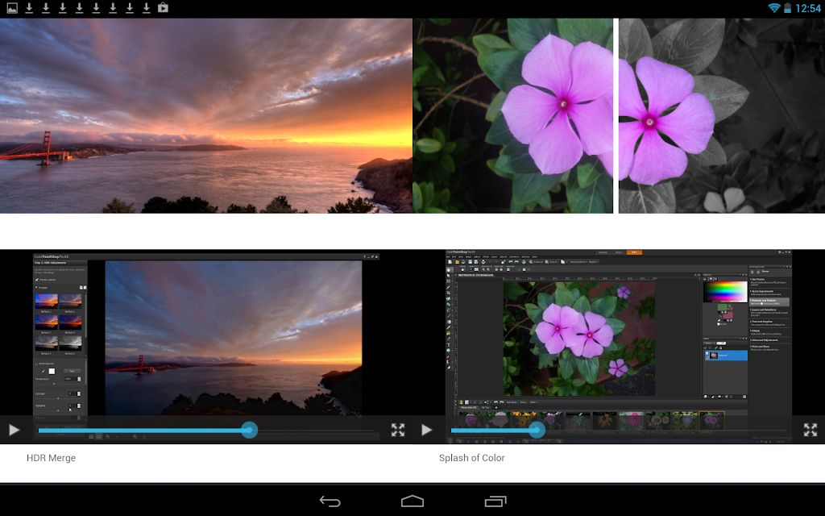Image resolution: width=825 pixels, height=516 pixels.
Task: Expand Splash of Color video to fullscreen
Action: 810,430
